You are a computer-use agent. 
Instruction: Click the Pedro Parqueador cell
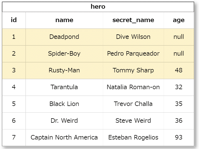[133, 53]
